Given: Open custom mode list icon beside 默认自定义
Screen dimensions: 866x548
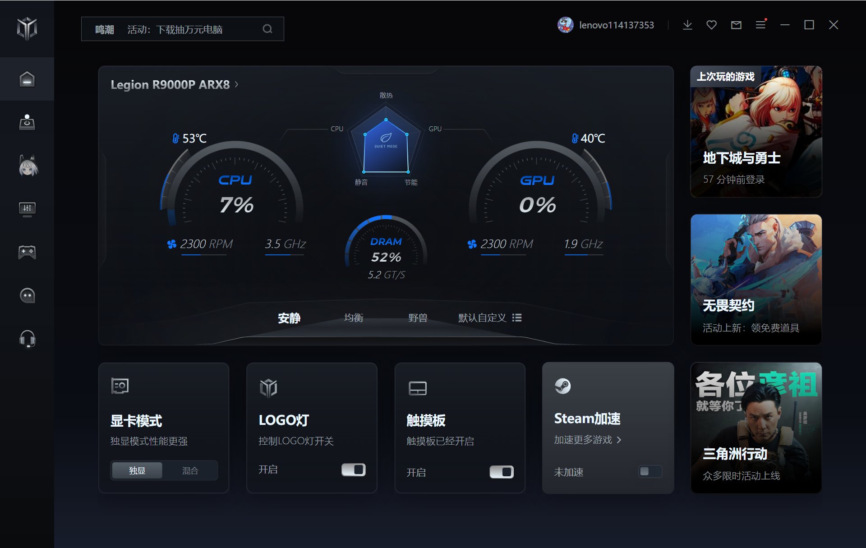Looking at the screenshot, I should click(517, 318).
